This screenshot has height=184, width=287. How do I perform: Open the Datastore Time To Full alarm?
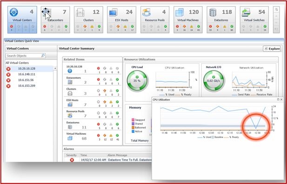pos(130,160)
